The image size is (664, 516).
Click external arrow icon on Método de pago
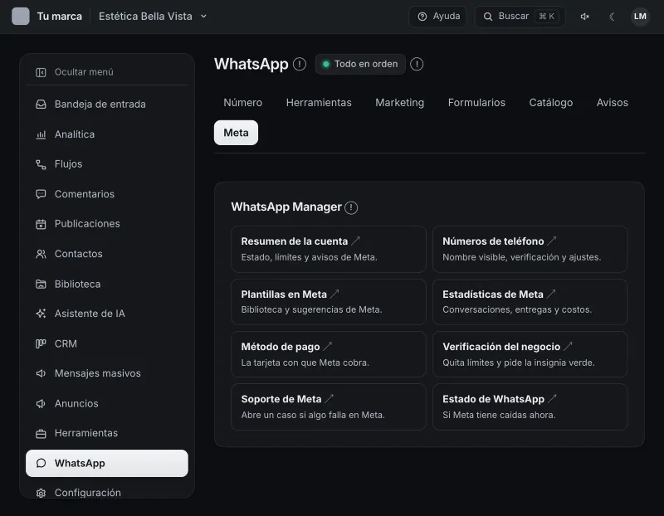coord(327,346)
